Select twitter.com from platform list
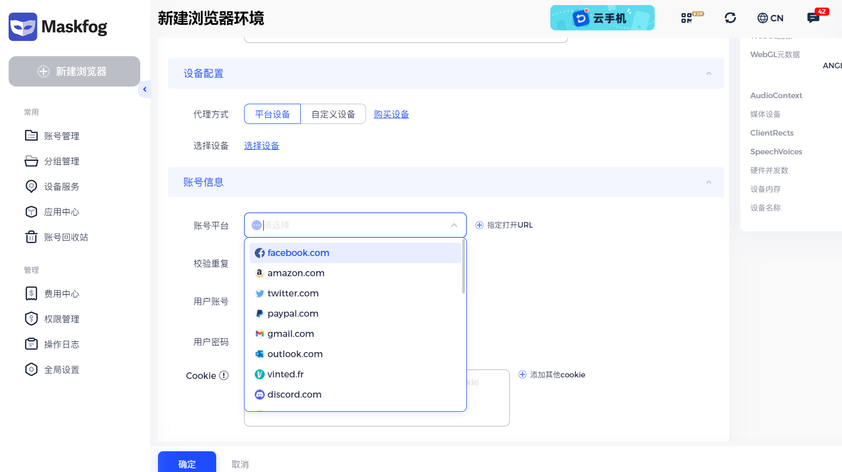This screenshot has height=472, width=842. click(355, 293)
